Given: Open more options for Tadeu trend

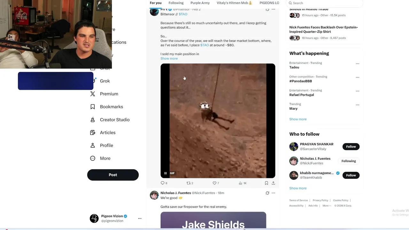Looking at the screenshot, I should point(358,64).
